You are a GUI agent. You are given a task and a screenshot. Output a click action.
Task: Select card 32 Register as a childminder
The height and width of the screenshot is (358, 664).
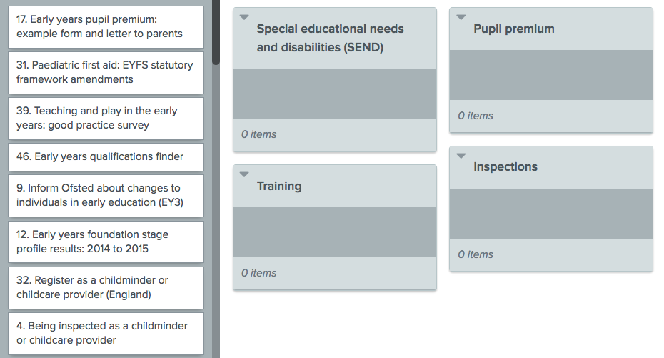click(x=106, y=288)
